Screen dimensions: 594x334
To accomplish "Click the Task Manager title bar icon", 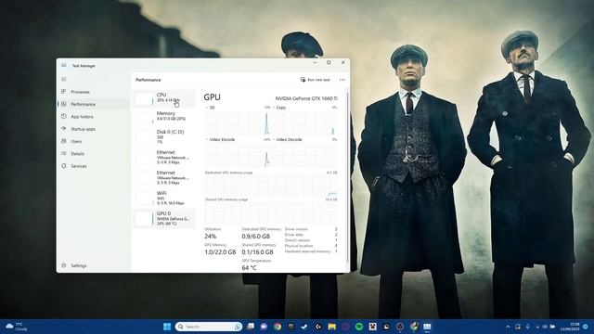I will [64, 66].
